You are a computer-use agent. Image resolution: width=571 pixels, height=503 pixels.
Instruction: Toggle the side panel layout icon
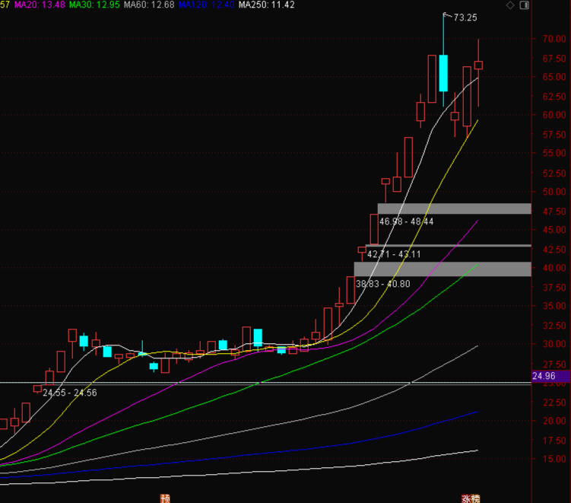[525, 5]
